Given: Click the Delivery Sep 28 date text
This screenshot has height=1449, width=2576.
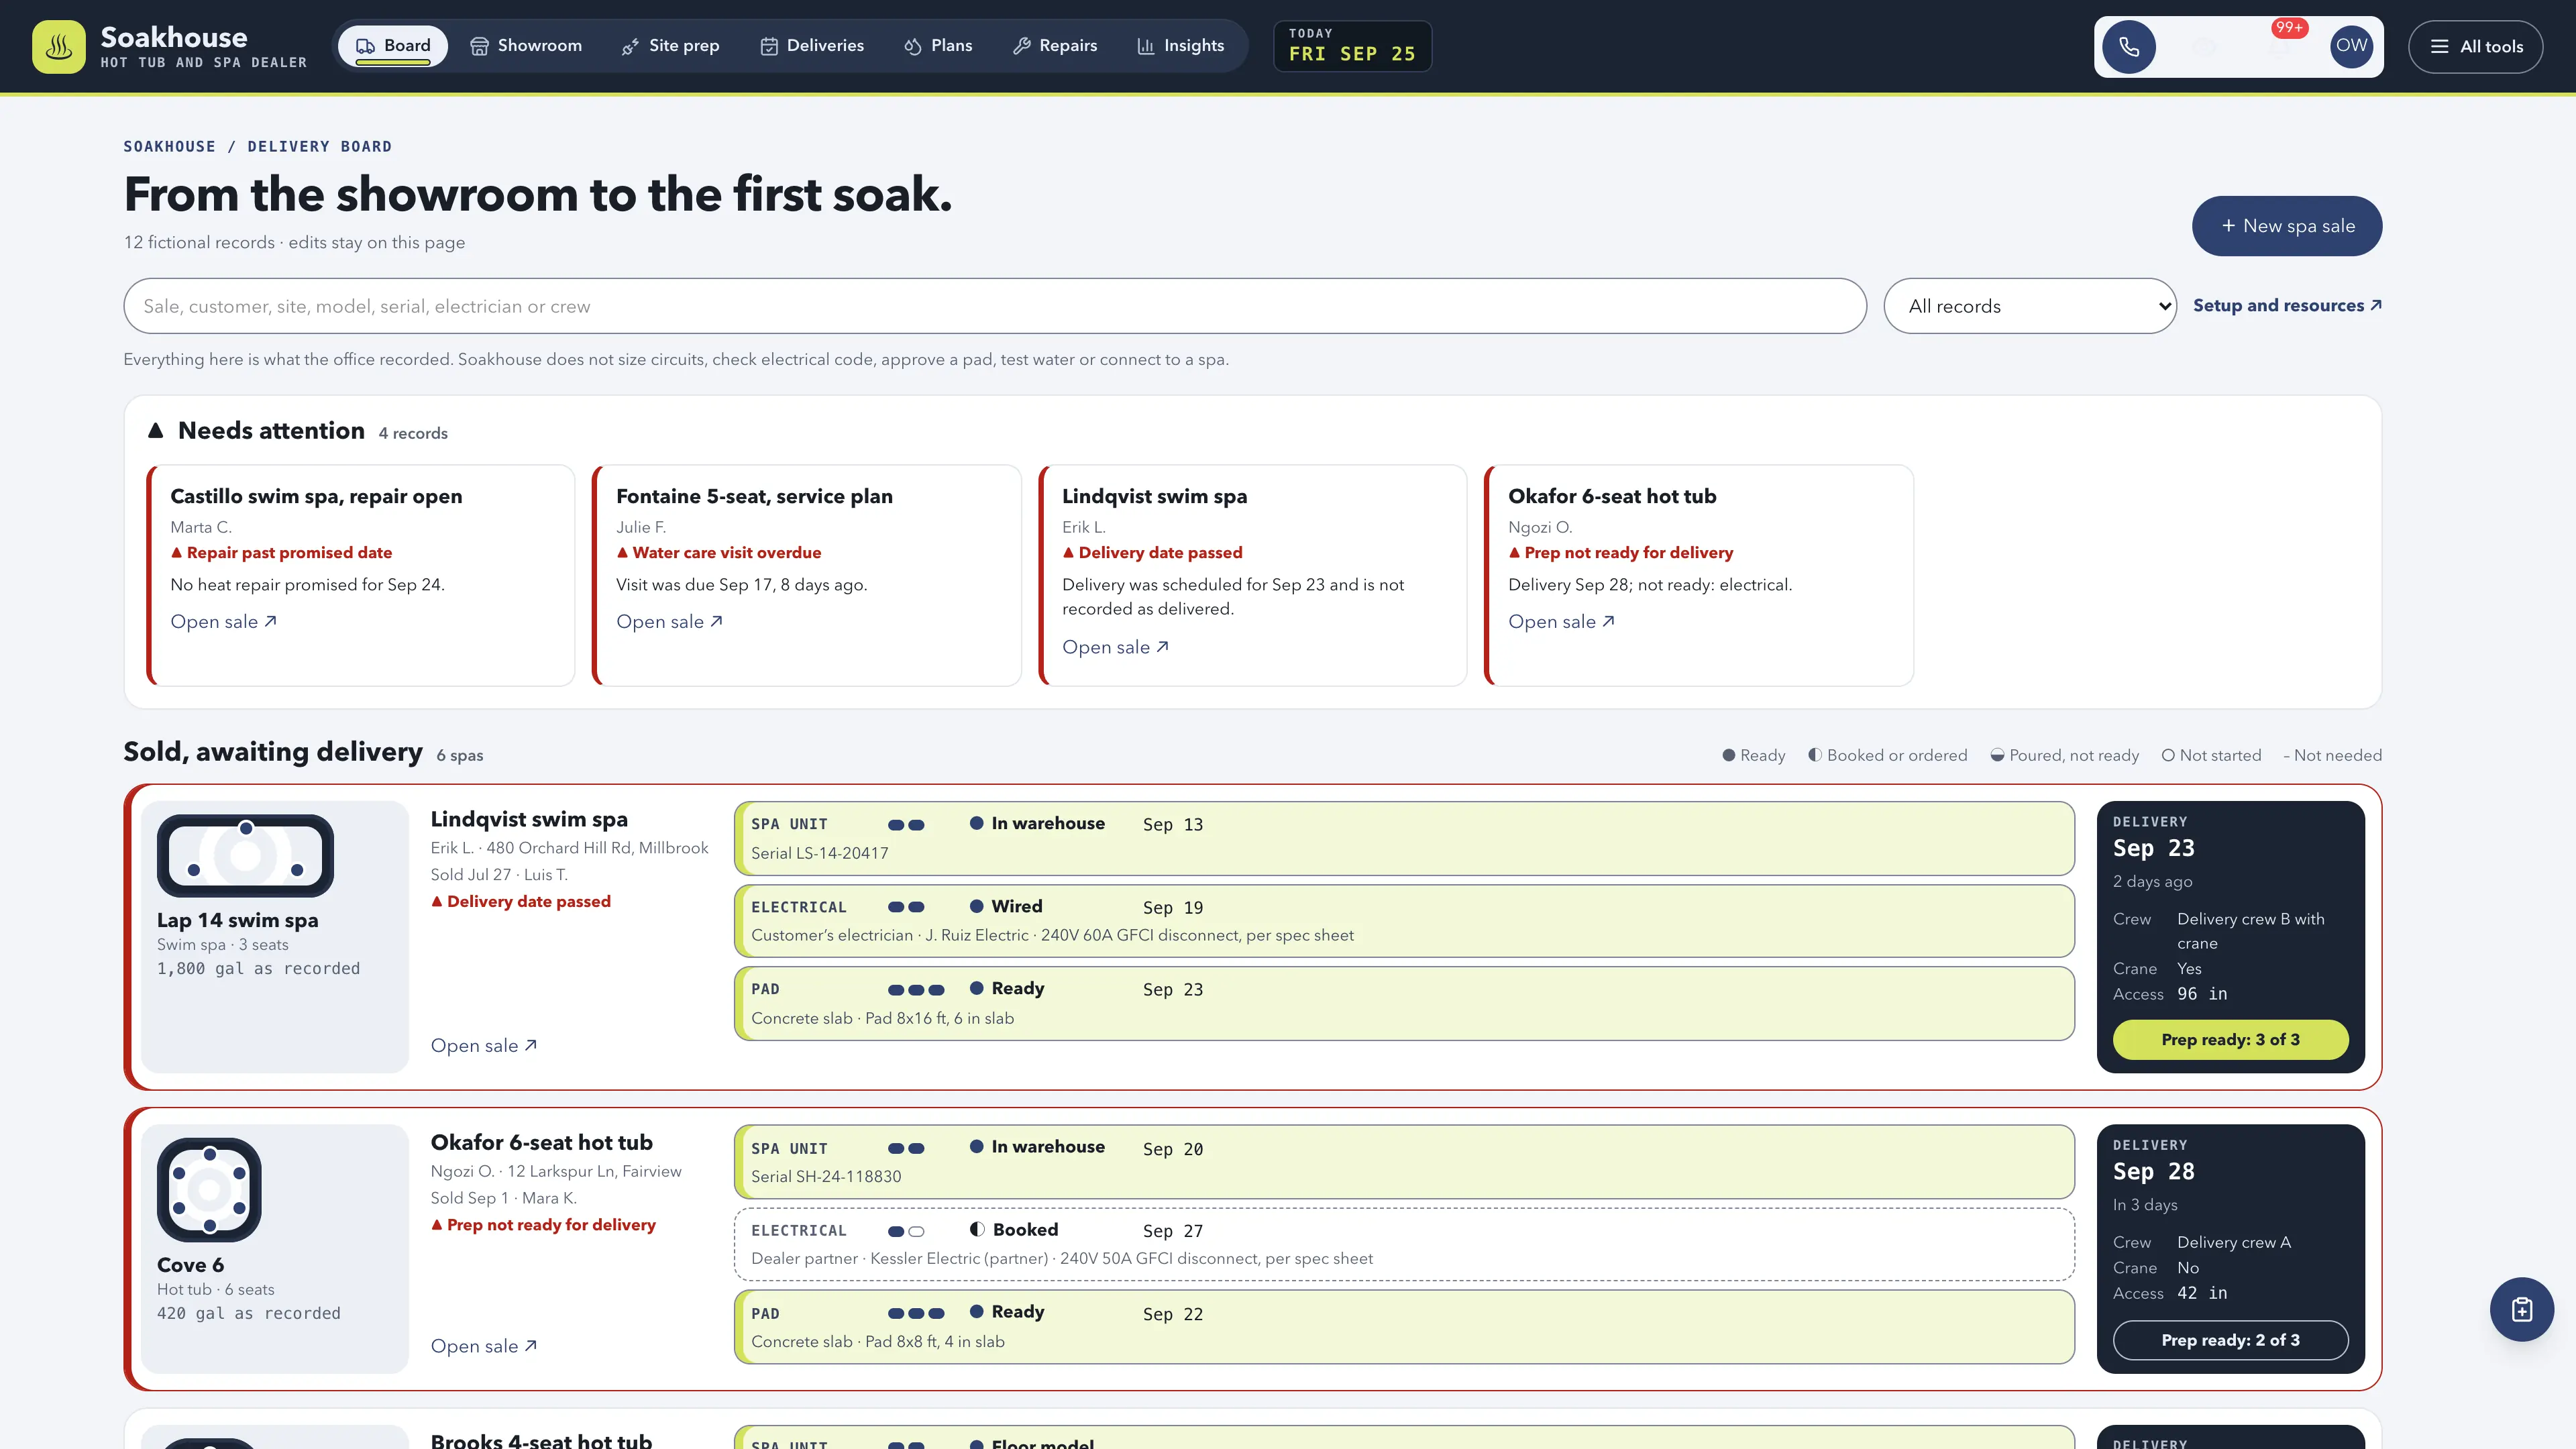Looking at the screenshot, I should coord(2153,1172).
